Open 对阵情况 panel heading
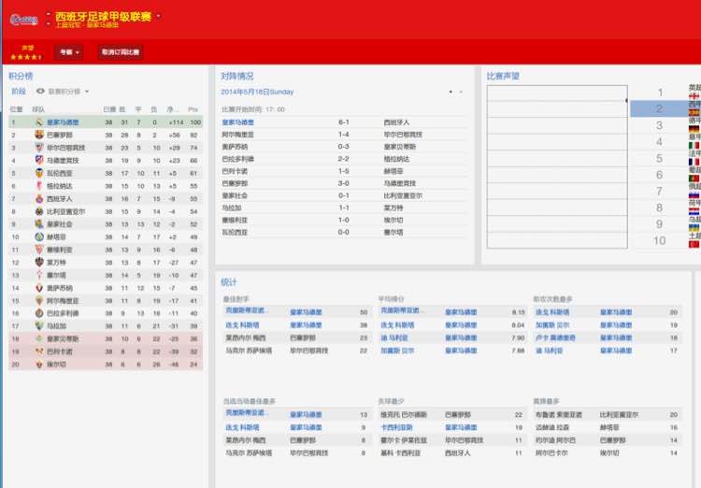Viewport: 701px width, 488px height. 237,76
